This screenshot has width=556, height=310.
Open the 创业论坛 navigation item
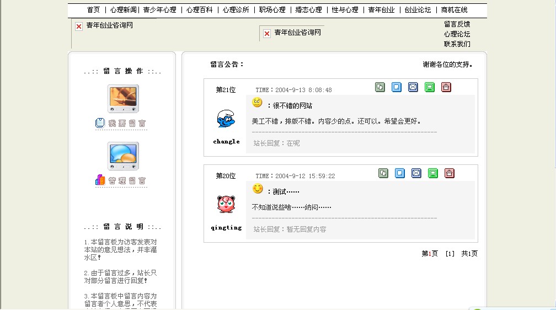click(418, 10)
